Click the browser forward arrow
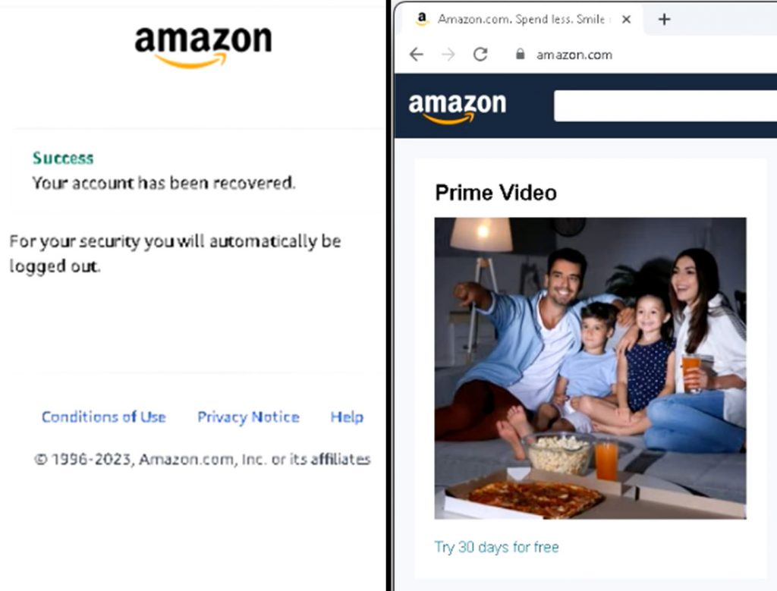Image resolution: width=777 pixels, height=591 pixels. 448,55
